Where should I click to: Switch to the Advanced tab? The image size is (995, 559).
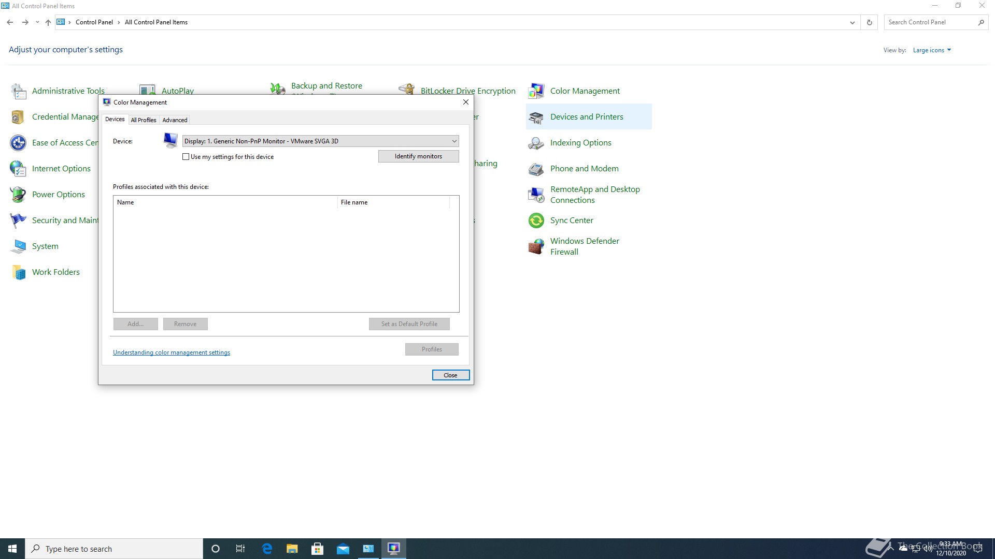[x=175, y=120]
